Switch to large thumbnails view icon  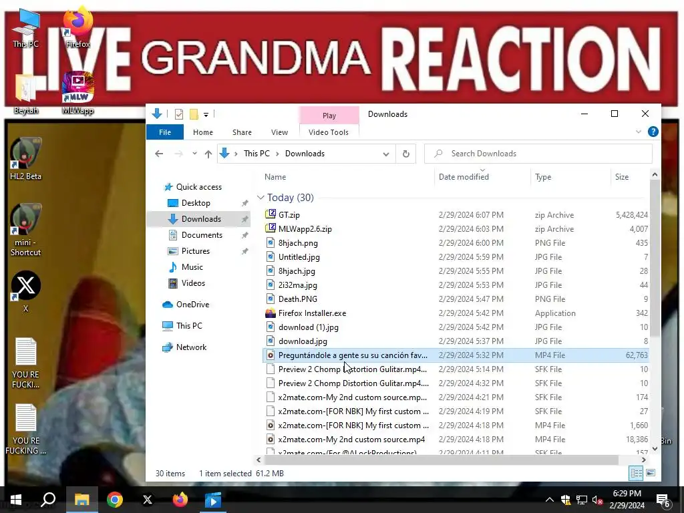[651, 473]
